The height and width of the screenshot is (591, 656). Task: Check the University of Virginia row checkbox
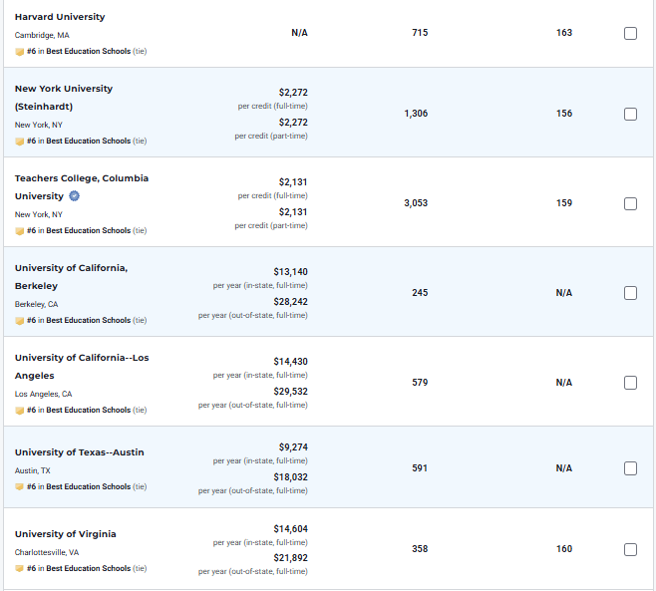click(x=630, y=549)
